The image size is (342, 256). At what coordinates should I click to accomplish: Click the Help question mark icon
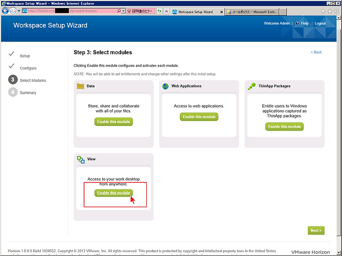(297, 23)
